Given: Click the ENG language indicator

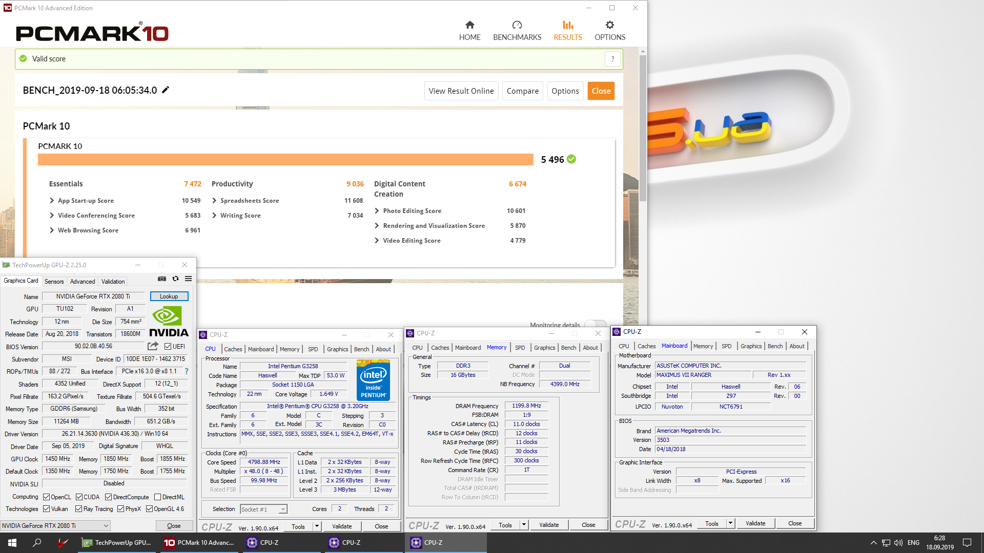Looking at the screenshot, I should [913, 543].
